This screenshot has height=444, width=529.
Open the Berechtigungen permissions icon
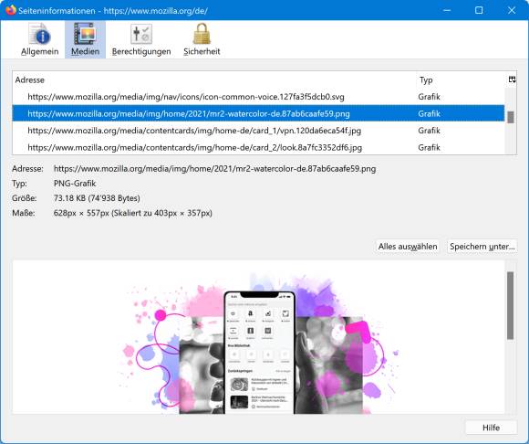141,34
